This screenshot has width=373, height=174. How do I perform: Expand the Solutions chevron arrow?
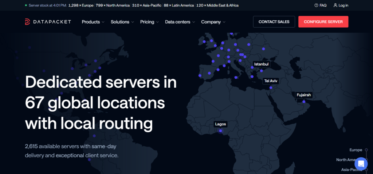[x=133, y=22]
